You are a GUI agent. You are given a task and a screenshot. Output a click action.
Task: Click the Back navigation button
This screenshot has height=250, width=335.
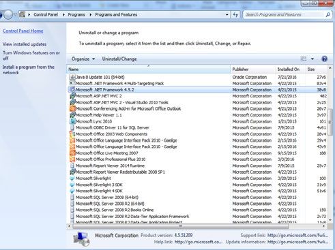click(x=1, y=15)
